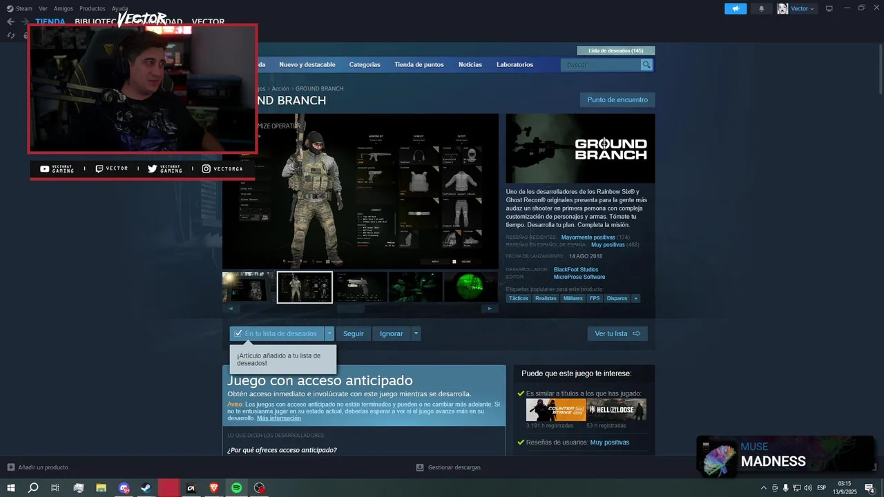The height and width of the screenshot is (497, 884).
Task: Show hidden system tray icons
Action: point(762,487)
